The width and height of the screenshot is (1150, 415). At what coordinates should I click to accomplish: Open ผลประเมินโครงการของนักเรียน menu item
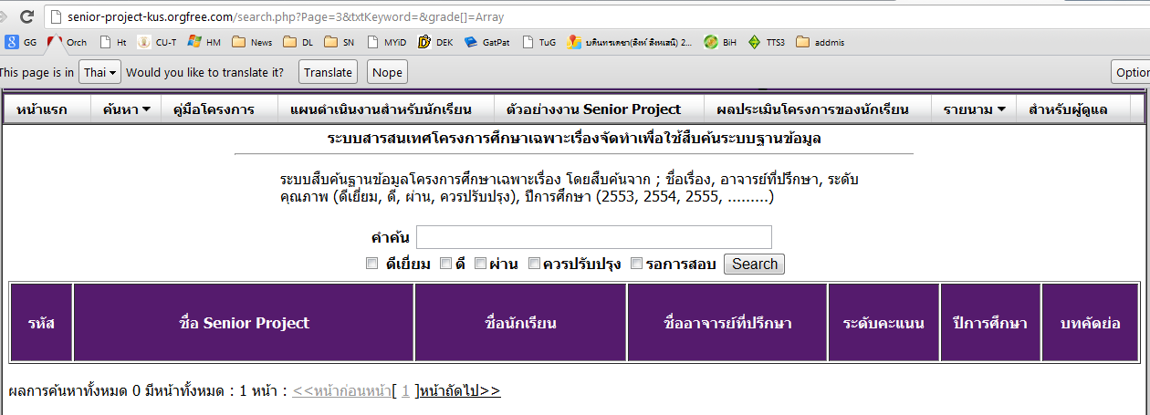pos(812,109)
